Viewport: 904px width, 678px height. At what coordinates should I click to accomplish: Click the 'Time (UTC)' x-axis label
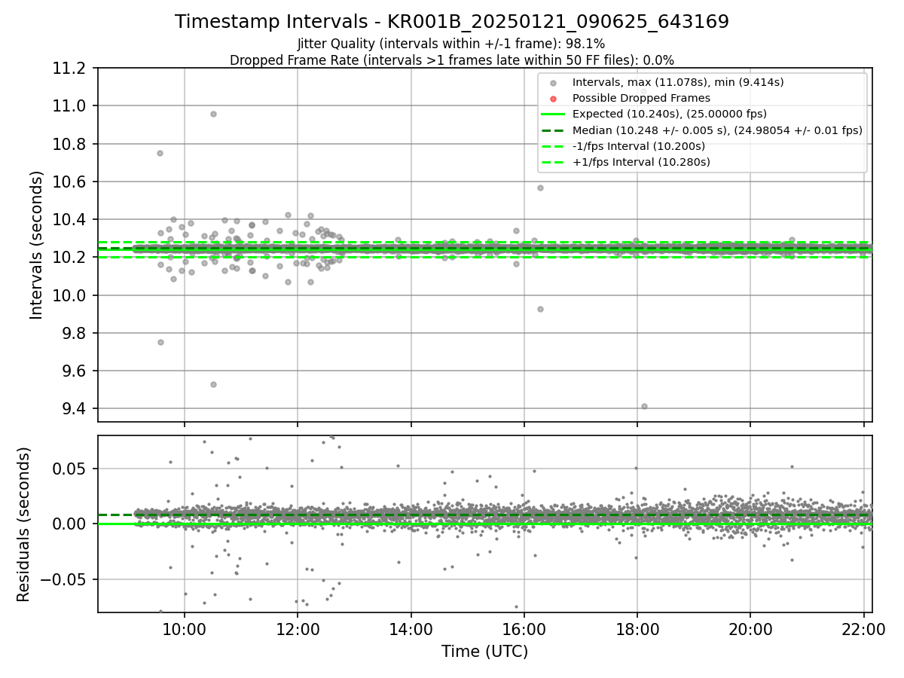click(484, 652)
